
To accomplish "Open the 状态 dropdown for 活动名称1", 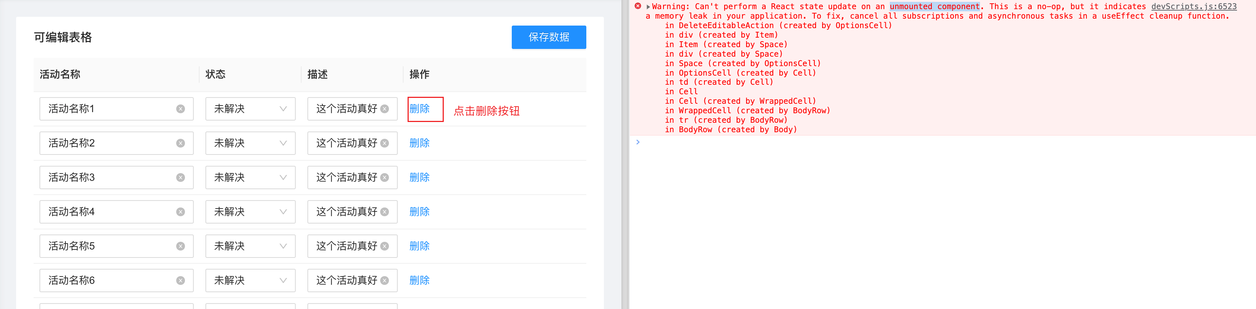I will coord(250,109).
